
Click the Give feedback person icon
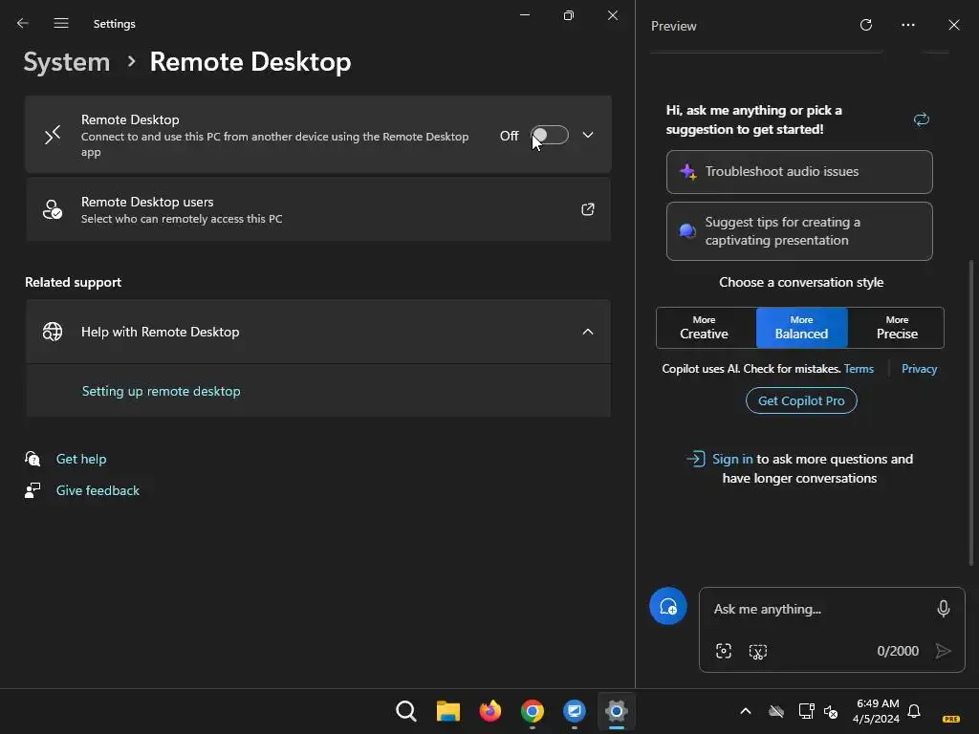coord(33,490)
